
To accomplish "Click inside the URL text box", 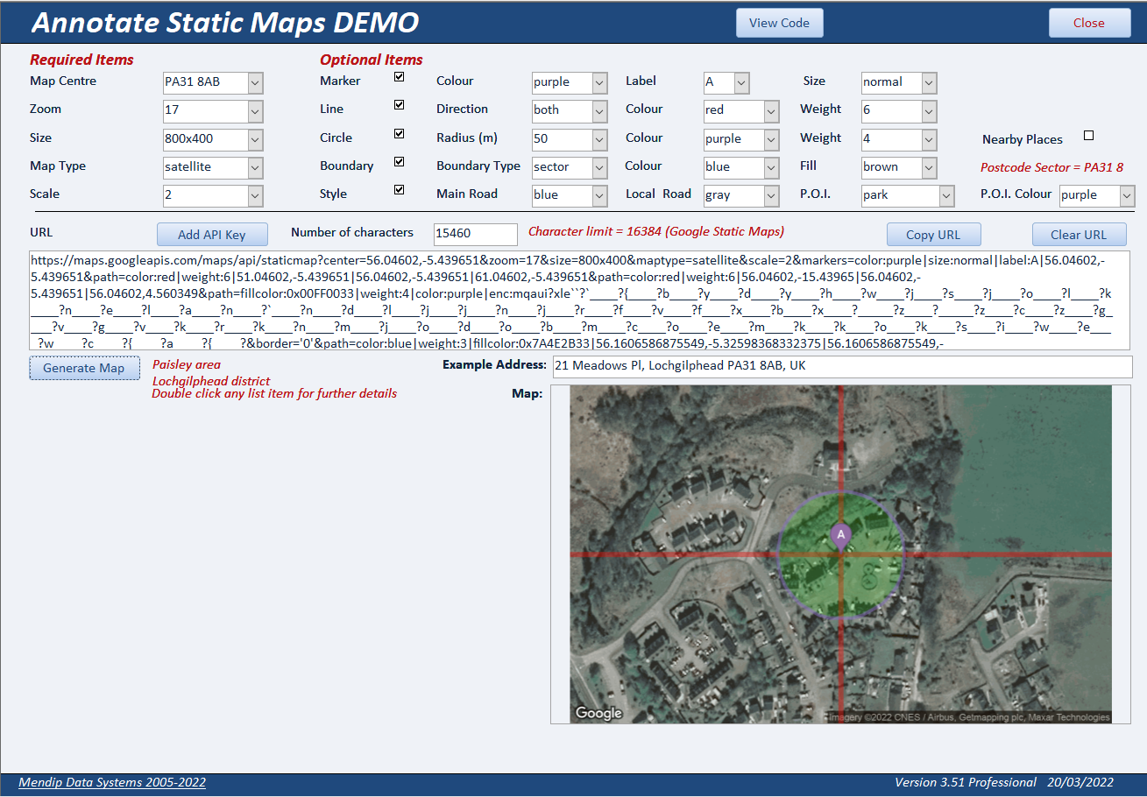I will (580, 300).
